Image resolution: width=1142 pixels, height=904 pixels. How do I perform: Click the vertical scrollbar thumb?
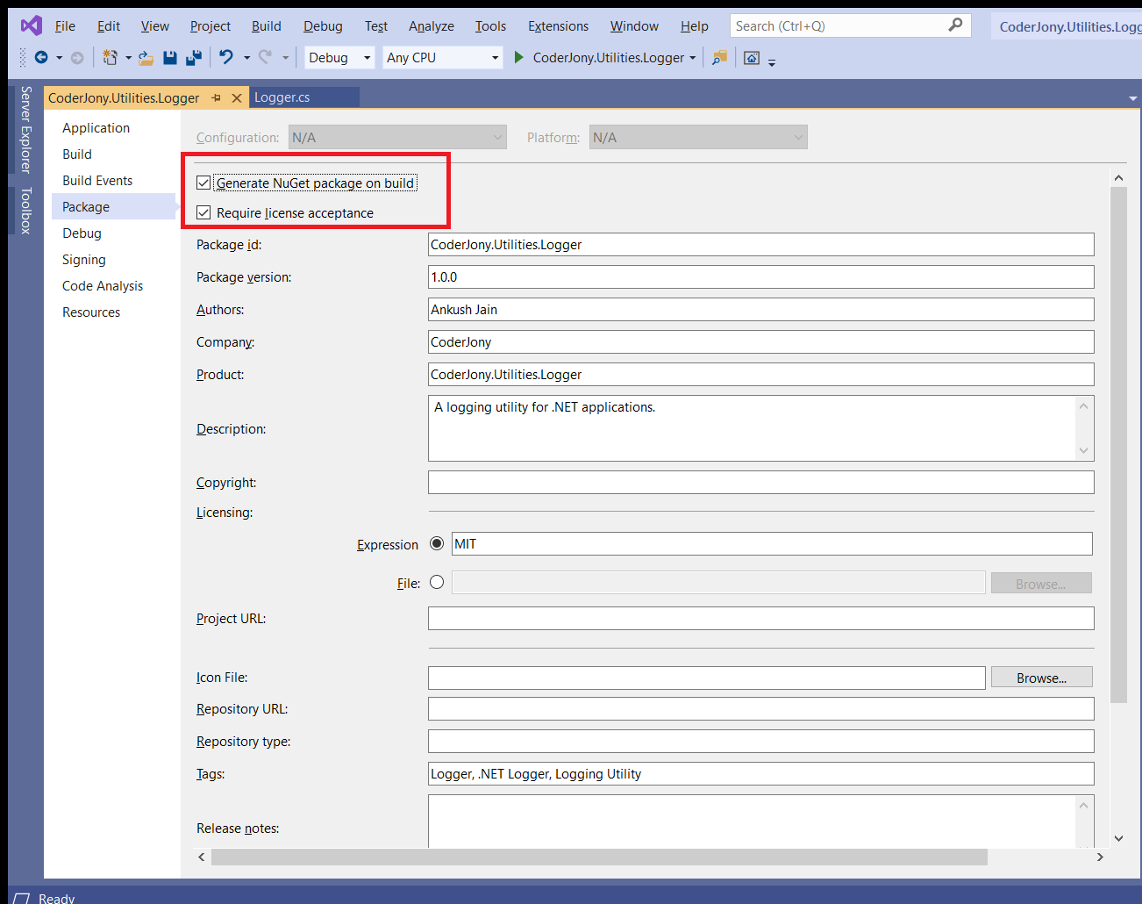(x=1118, y=444)
